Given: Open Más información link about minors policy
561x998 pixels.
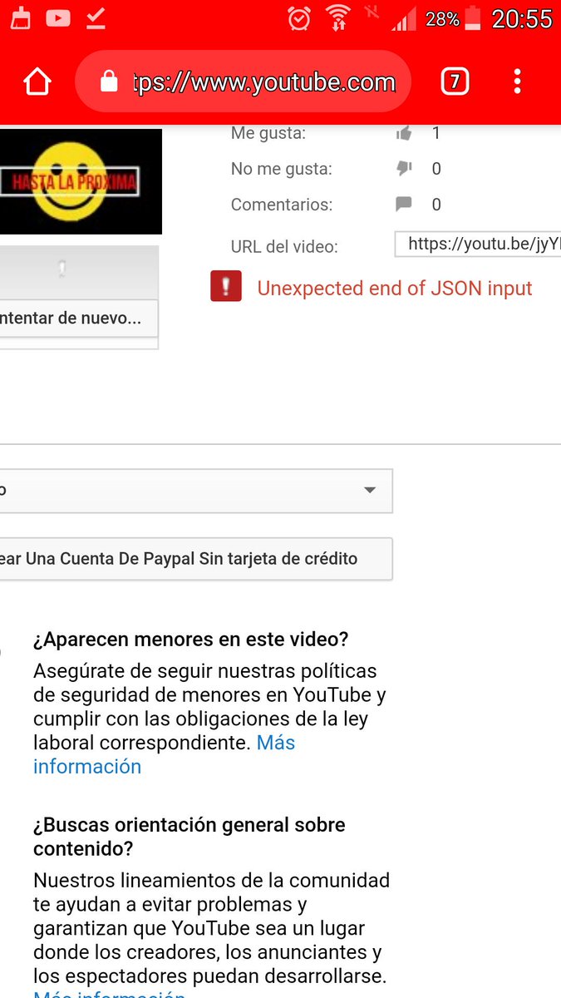Looking at the screenshot, I should 165,754.
